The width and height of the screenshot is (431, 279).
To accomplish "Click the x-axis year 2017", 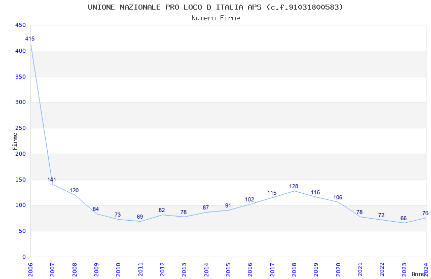I will pyautogui.click(x=272, y=270).
